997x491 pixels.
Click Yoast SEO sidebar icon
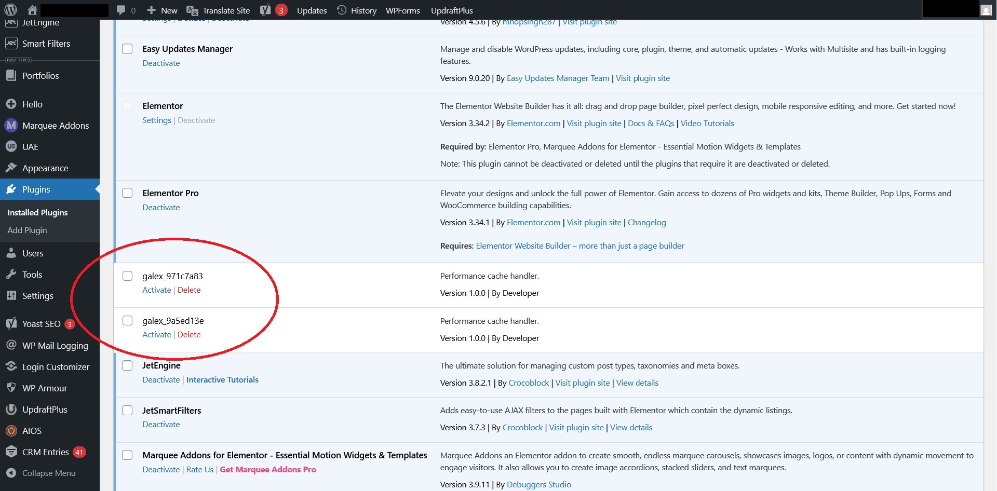(x=11, y=324)
